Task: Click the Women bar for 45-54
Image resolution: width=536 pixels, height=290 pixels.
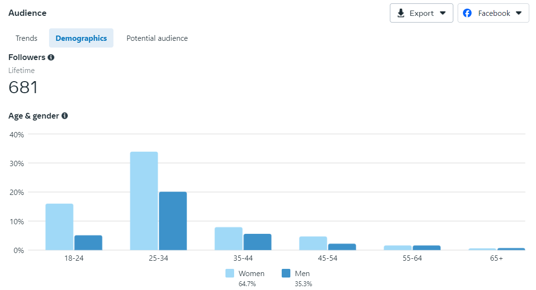Action: click(x=313, y=243)
